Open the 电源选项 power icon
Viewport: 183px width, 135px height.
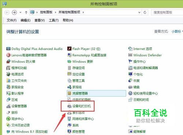pyautogui.click(x=8, y=74)
